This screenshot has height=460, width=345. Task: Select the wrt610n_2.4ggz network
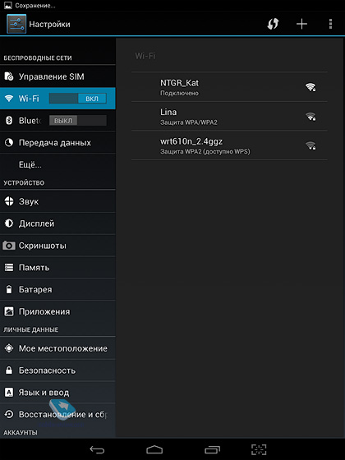[229, 145]
